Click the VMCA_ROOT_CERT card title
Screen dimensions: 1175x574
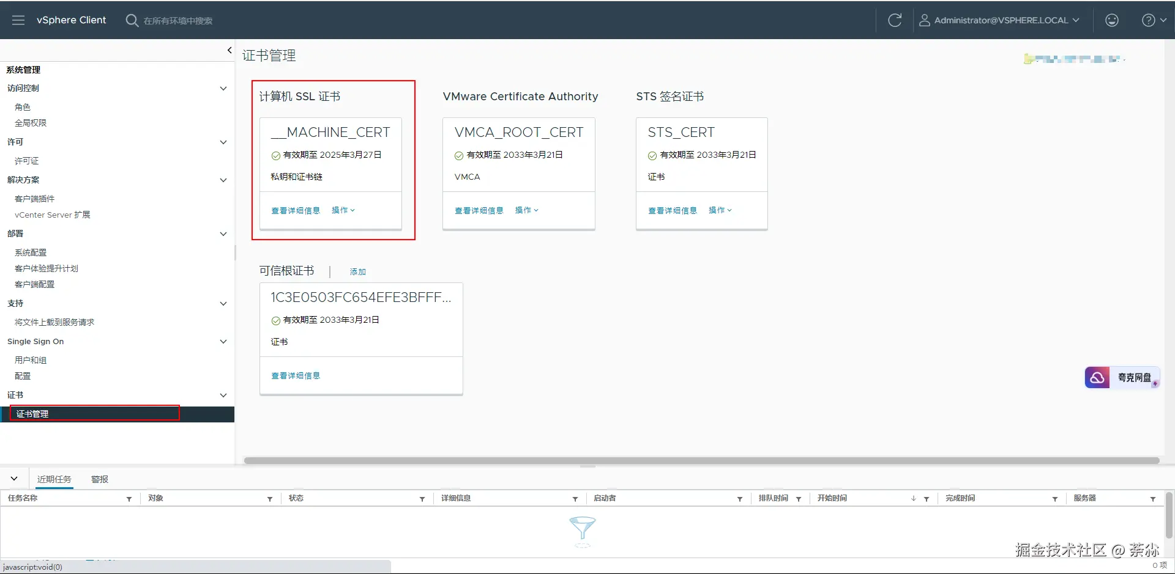pos(519,132)
